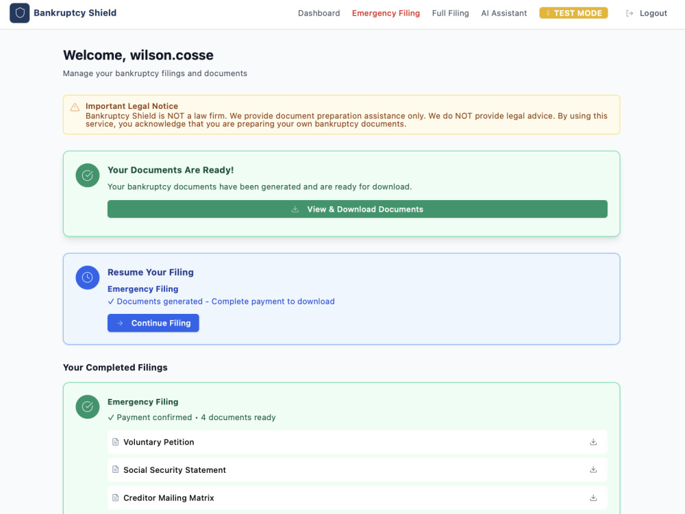Click 'Payment confirmed • 4 documents ready' text
685x514 pixels.
[192, 417]
